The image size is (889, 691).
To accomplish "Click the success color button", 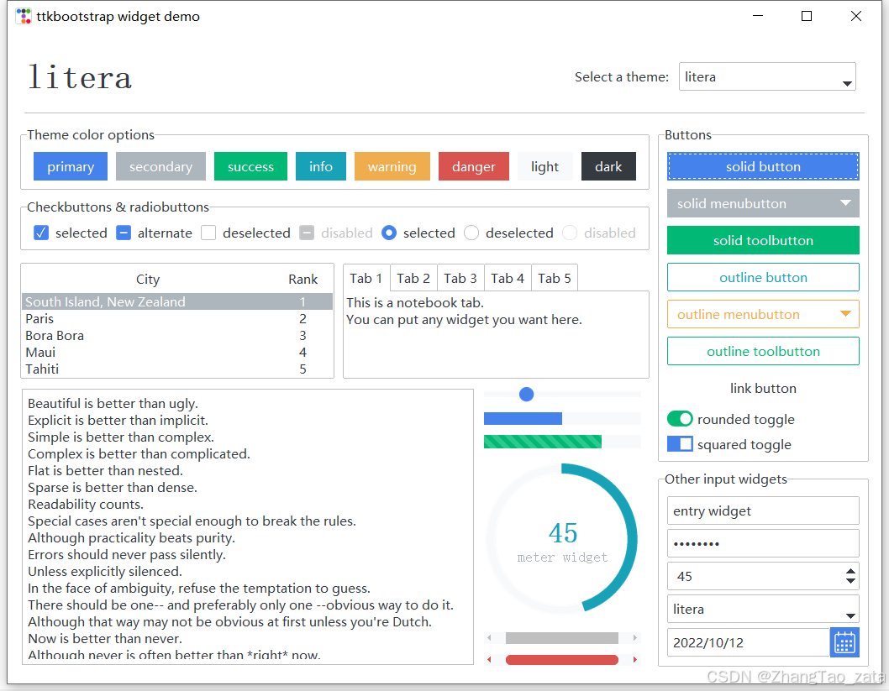I will point(250,166).
